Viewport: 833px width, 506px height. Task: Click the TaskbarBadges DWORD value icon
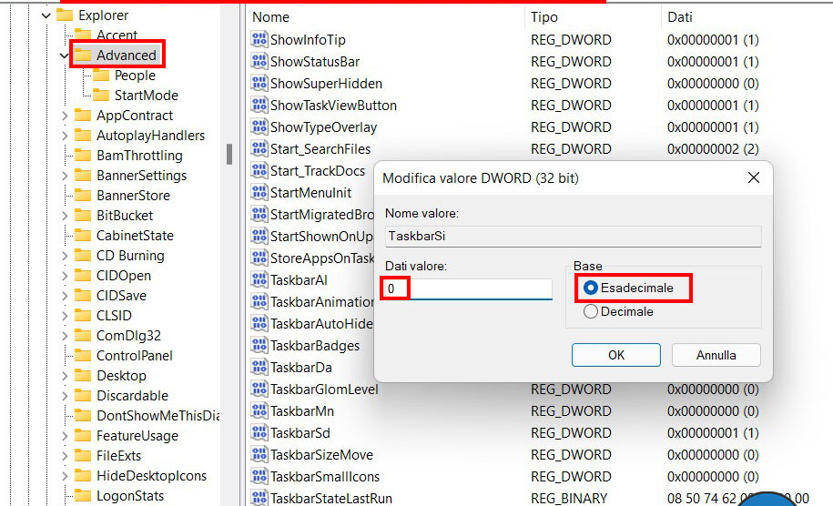pyautogui.click(x=259, y=345)
